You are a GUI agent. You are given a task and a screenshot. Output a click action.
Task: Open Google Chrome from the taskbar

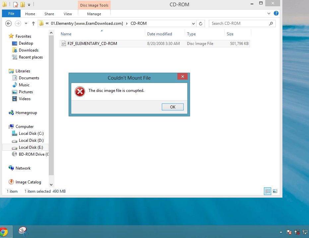[x=5, y=231]
